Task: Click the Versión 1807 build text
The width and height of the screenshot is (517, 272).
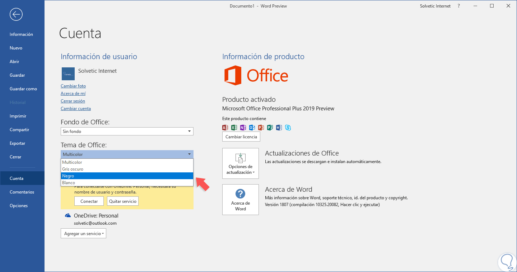Action: 322,205
